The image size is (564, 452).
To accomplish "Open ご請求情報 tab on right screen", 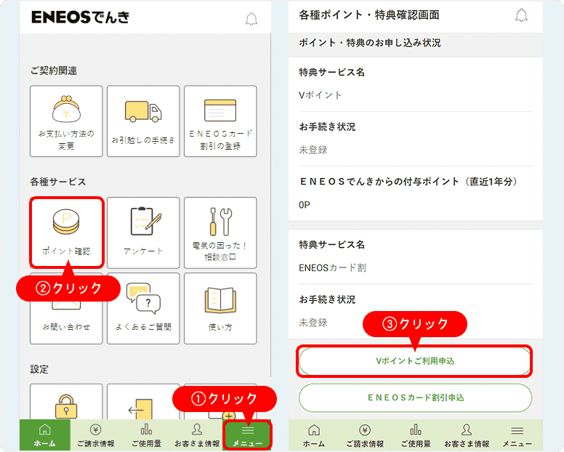I will coord(365,435).
